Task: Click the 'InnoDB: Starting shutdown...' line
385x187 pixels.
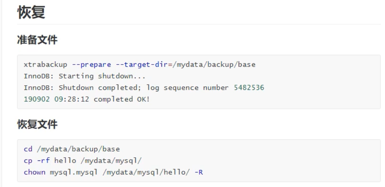Action: [84, 76]
